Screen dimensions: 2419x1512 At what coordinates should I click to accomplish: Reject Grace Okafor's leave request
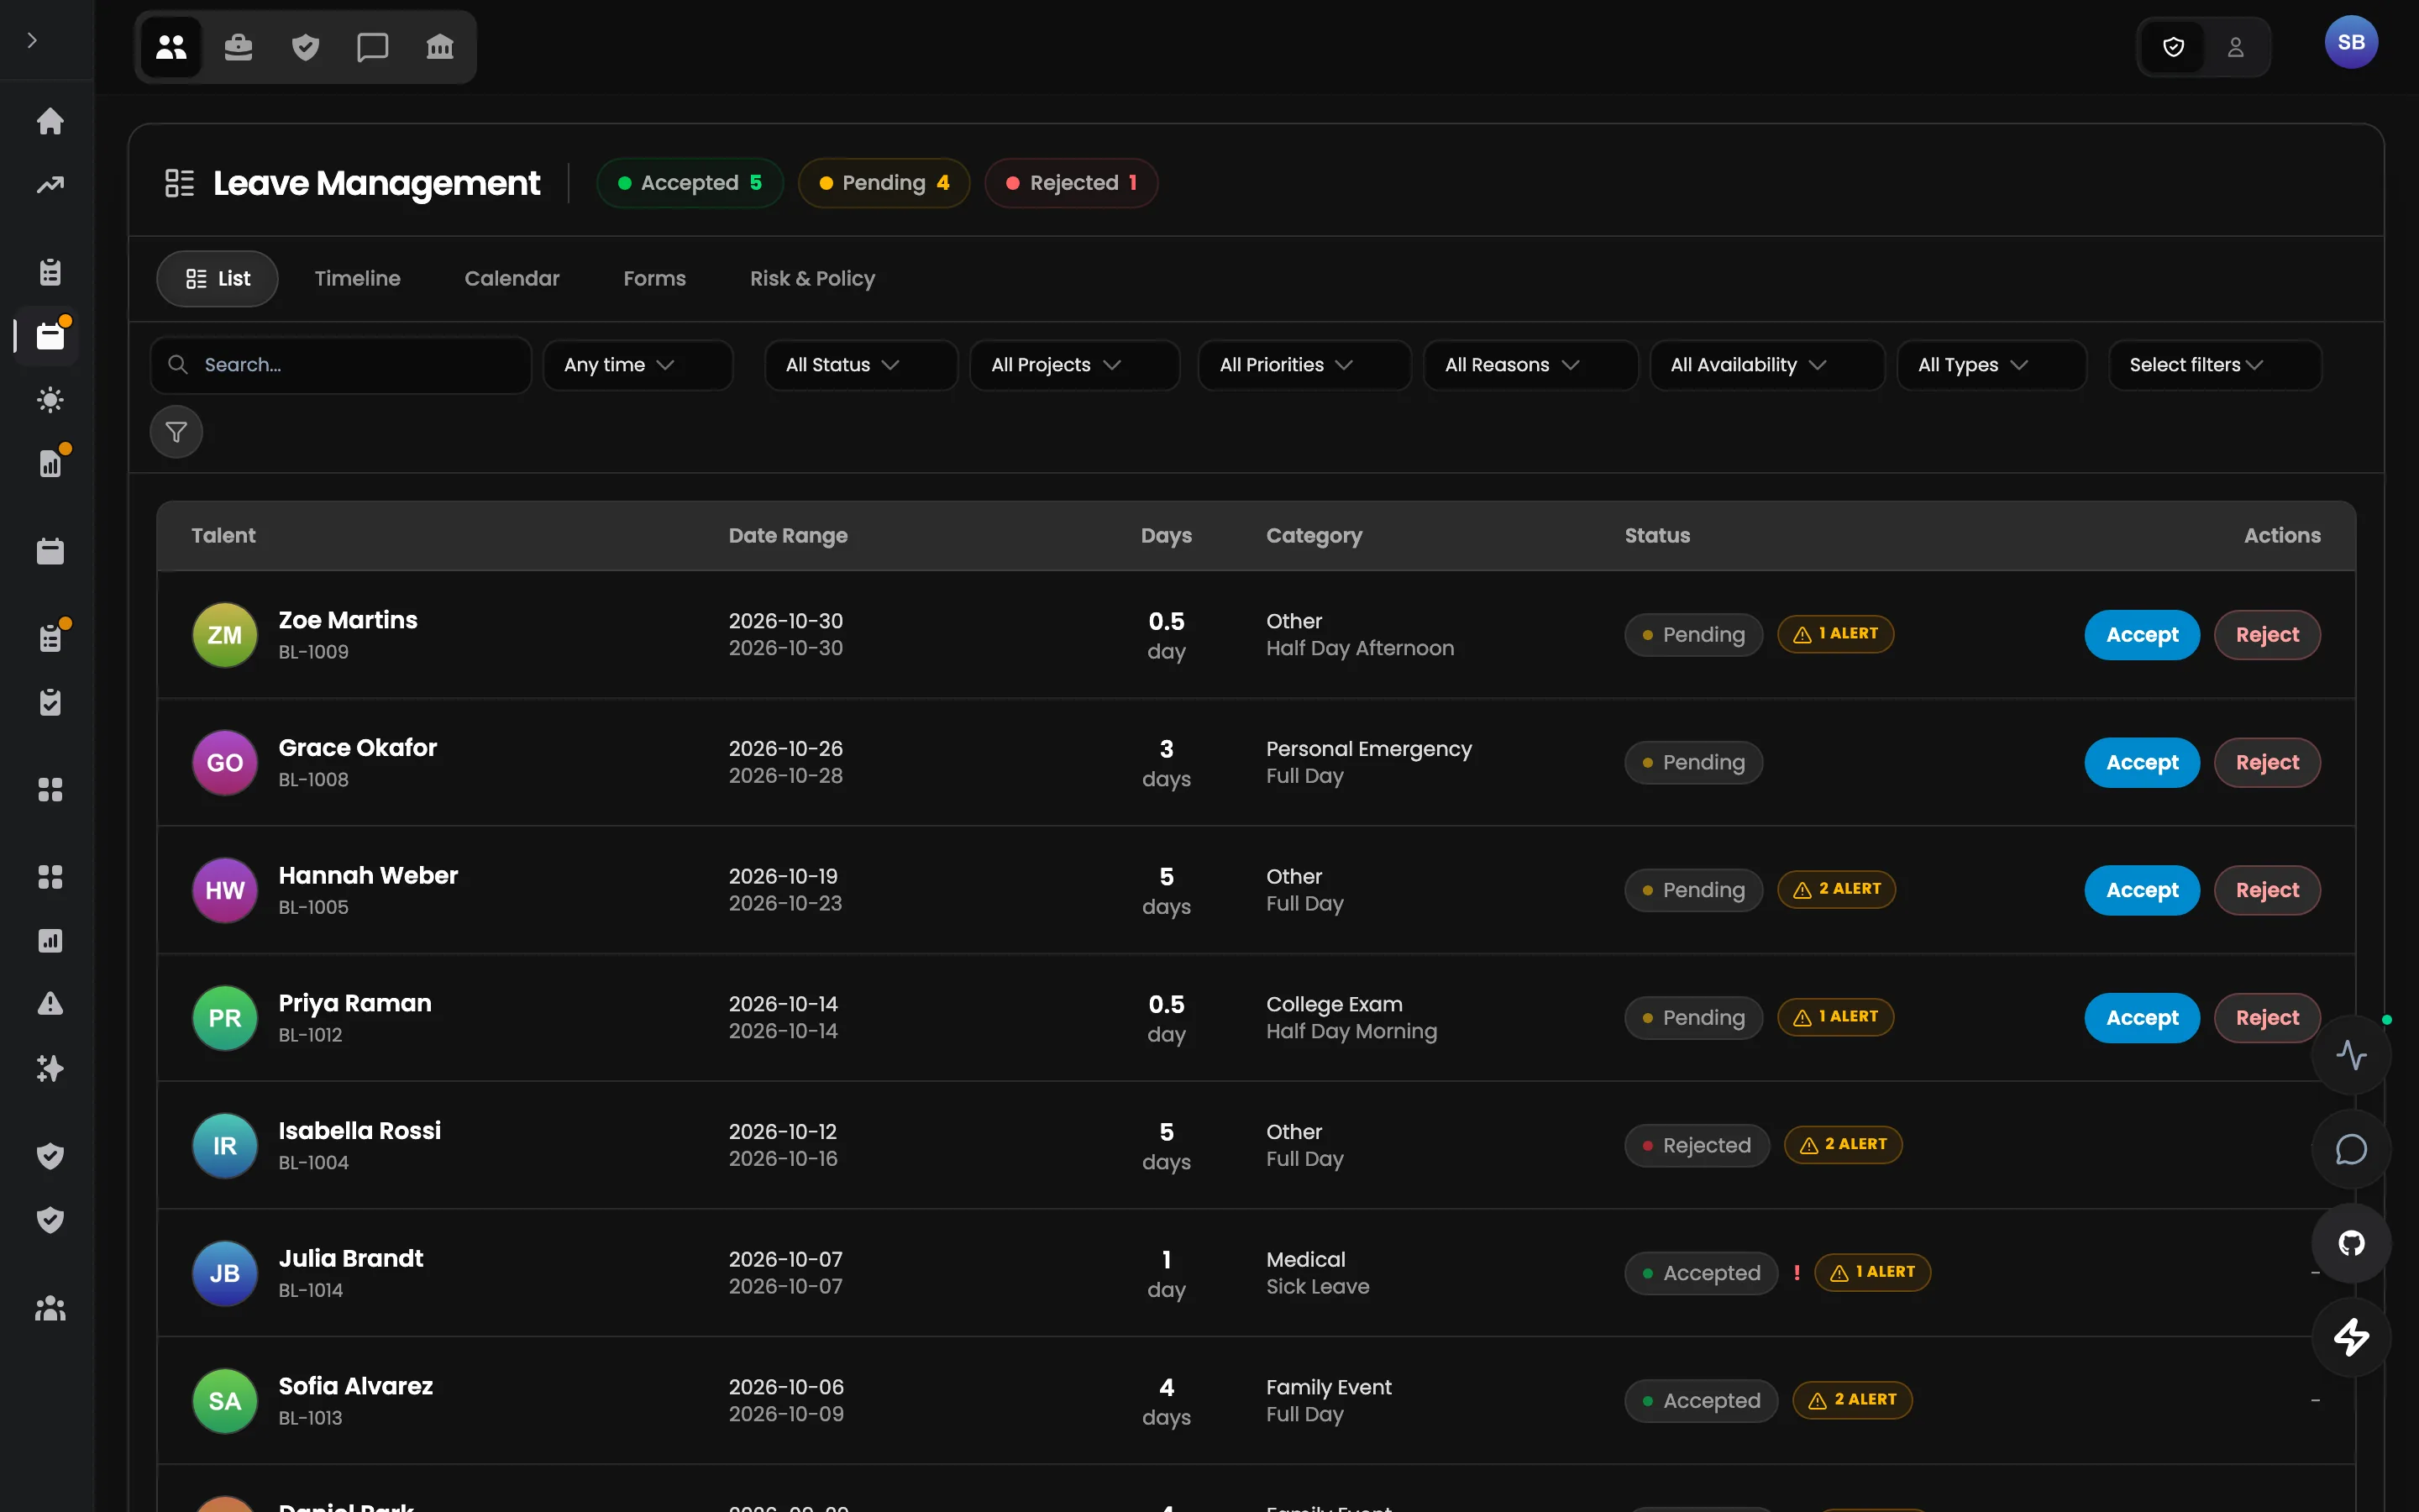tap(2267, 763)
